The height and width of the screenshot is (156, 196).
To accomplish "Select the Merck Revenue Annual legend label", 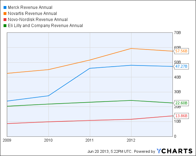I will (x=30, y=7).
